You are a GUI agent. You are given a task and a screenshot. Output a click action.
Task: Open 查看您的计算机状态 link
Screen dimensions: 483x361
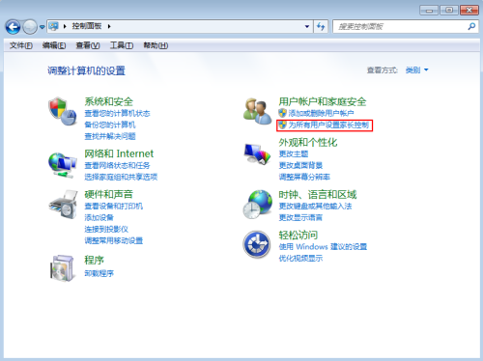(117, 113)
